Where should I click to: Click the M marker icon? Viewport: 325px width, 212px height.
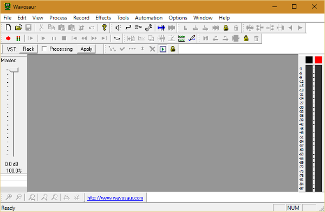coord(206,38)
